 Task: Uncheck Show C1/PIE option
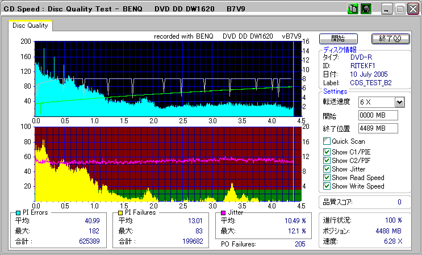point(327,151)
